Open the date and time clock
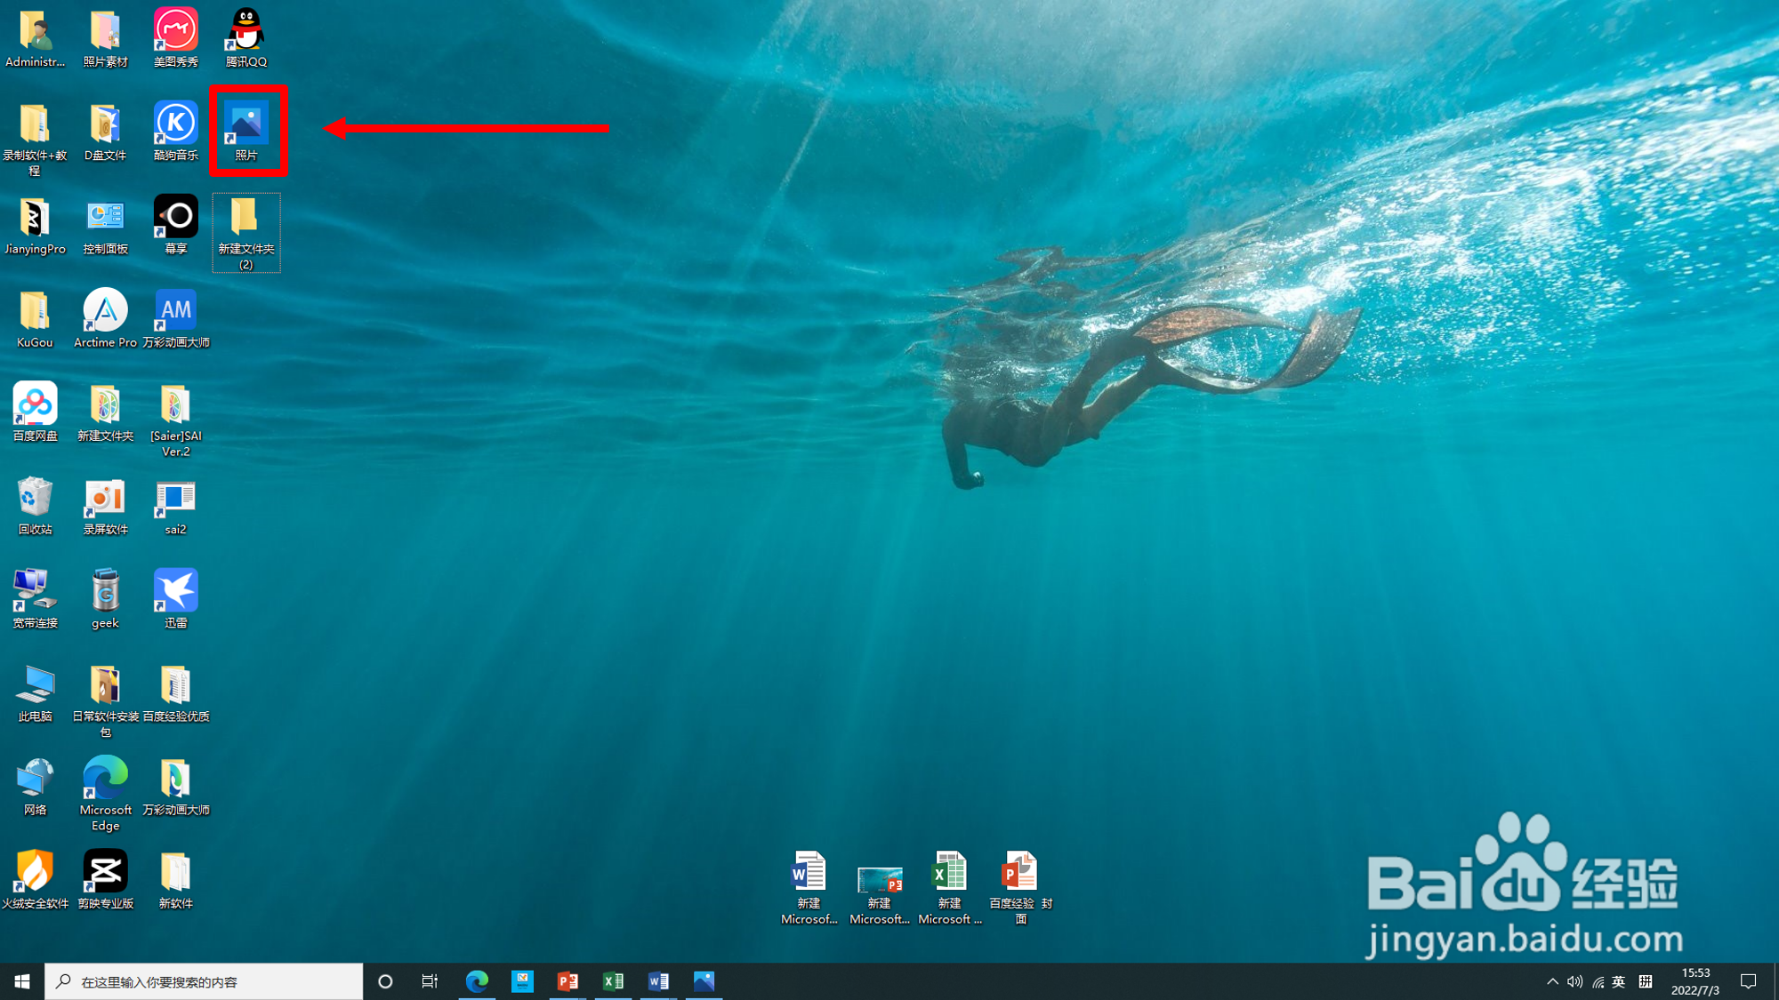The width and height of the screenshot is (1779, 1000). pyautogui.click(x=1695, y=981)
